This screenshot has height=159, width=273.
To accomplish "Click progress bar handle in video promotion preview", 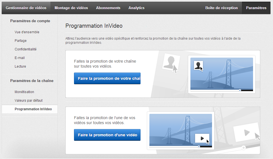I will coord(199,147).
